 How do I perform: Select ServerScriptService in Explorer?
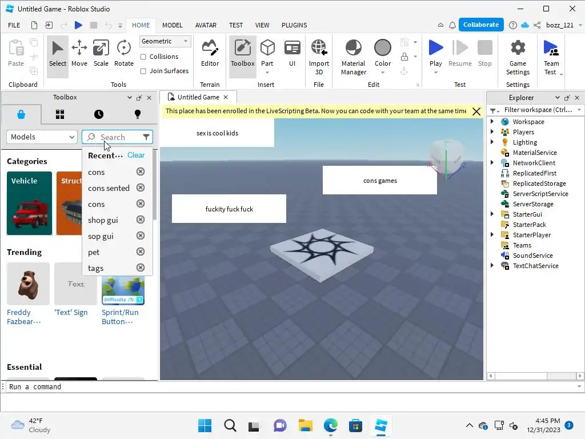click(x=540, y=193)
